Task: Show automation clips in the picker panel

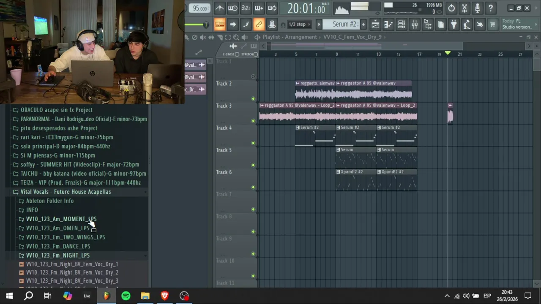Action: 243,46
